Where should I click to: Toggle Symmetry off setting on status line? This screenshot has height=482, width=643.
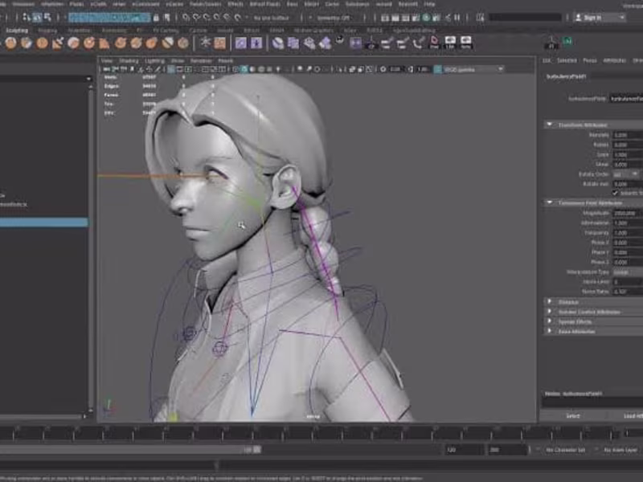(334, 16)
